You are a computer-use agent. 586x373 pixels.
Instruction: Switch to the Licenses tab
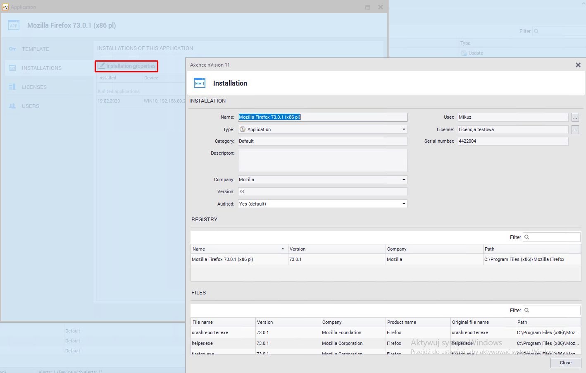pyautogui.click(x=34, y=87)
